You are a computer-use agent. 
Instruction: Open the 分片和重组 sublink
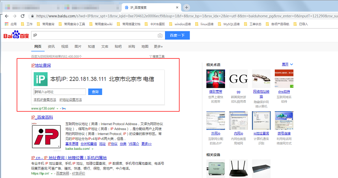point(89,144)
